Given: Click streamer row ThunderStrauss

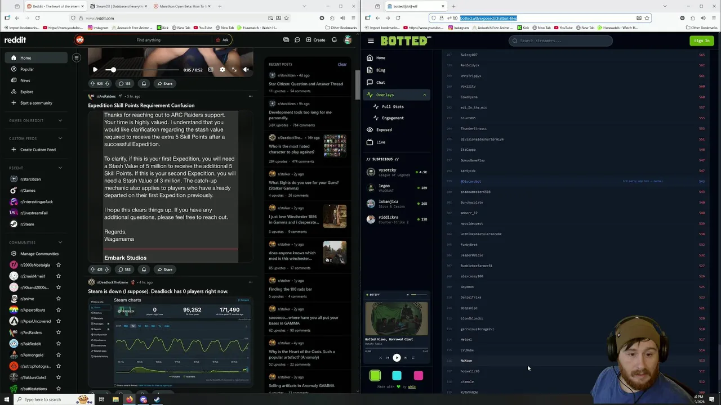Looking at the screenshot, I should 575,129.
